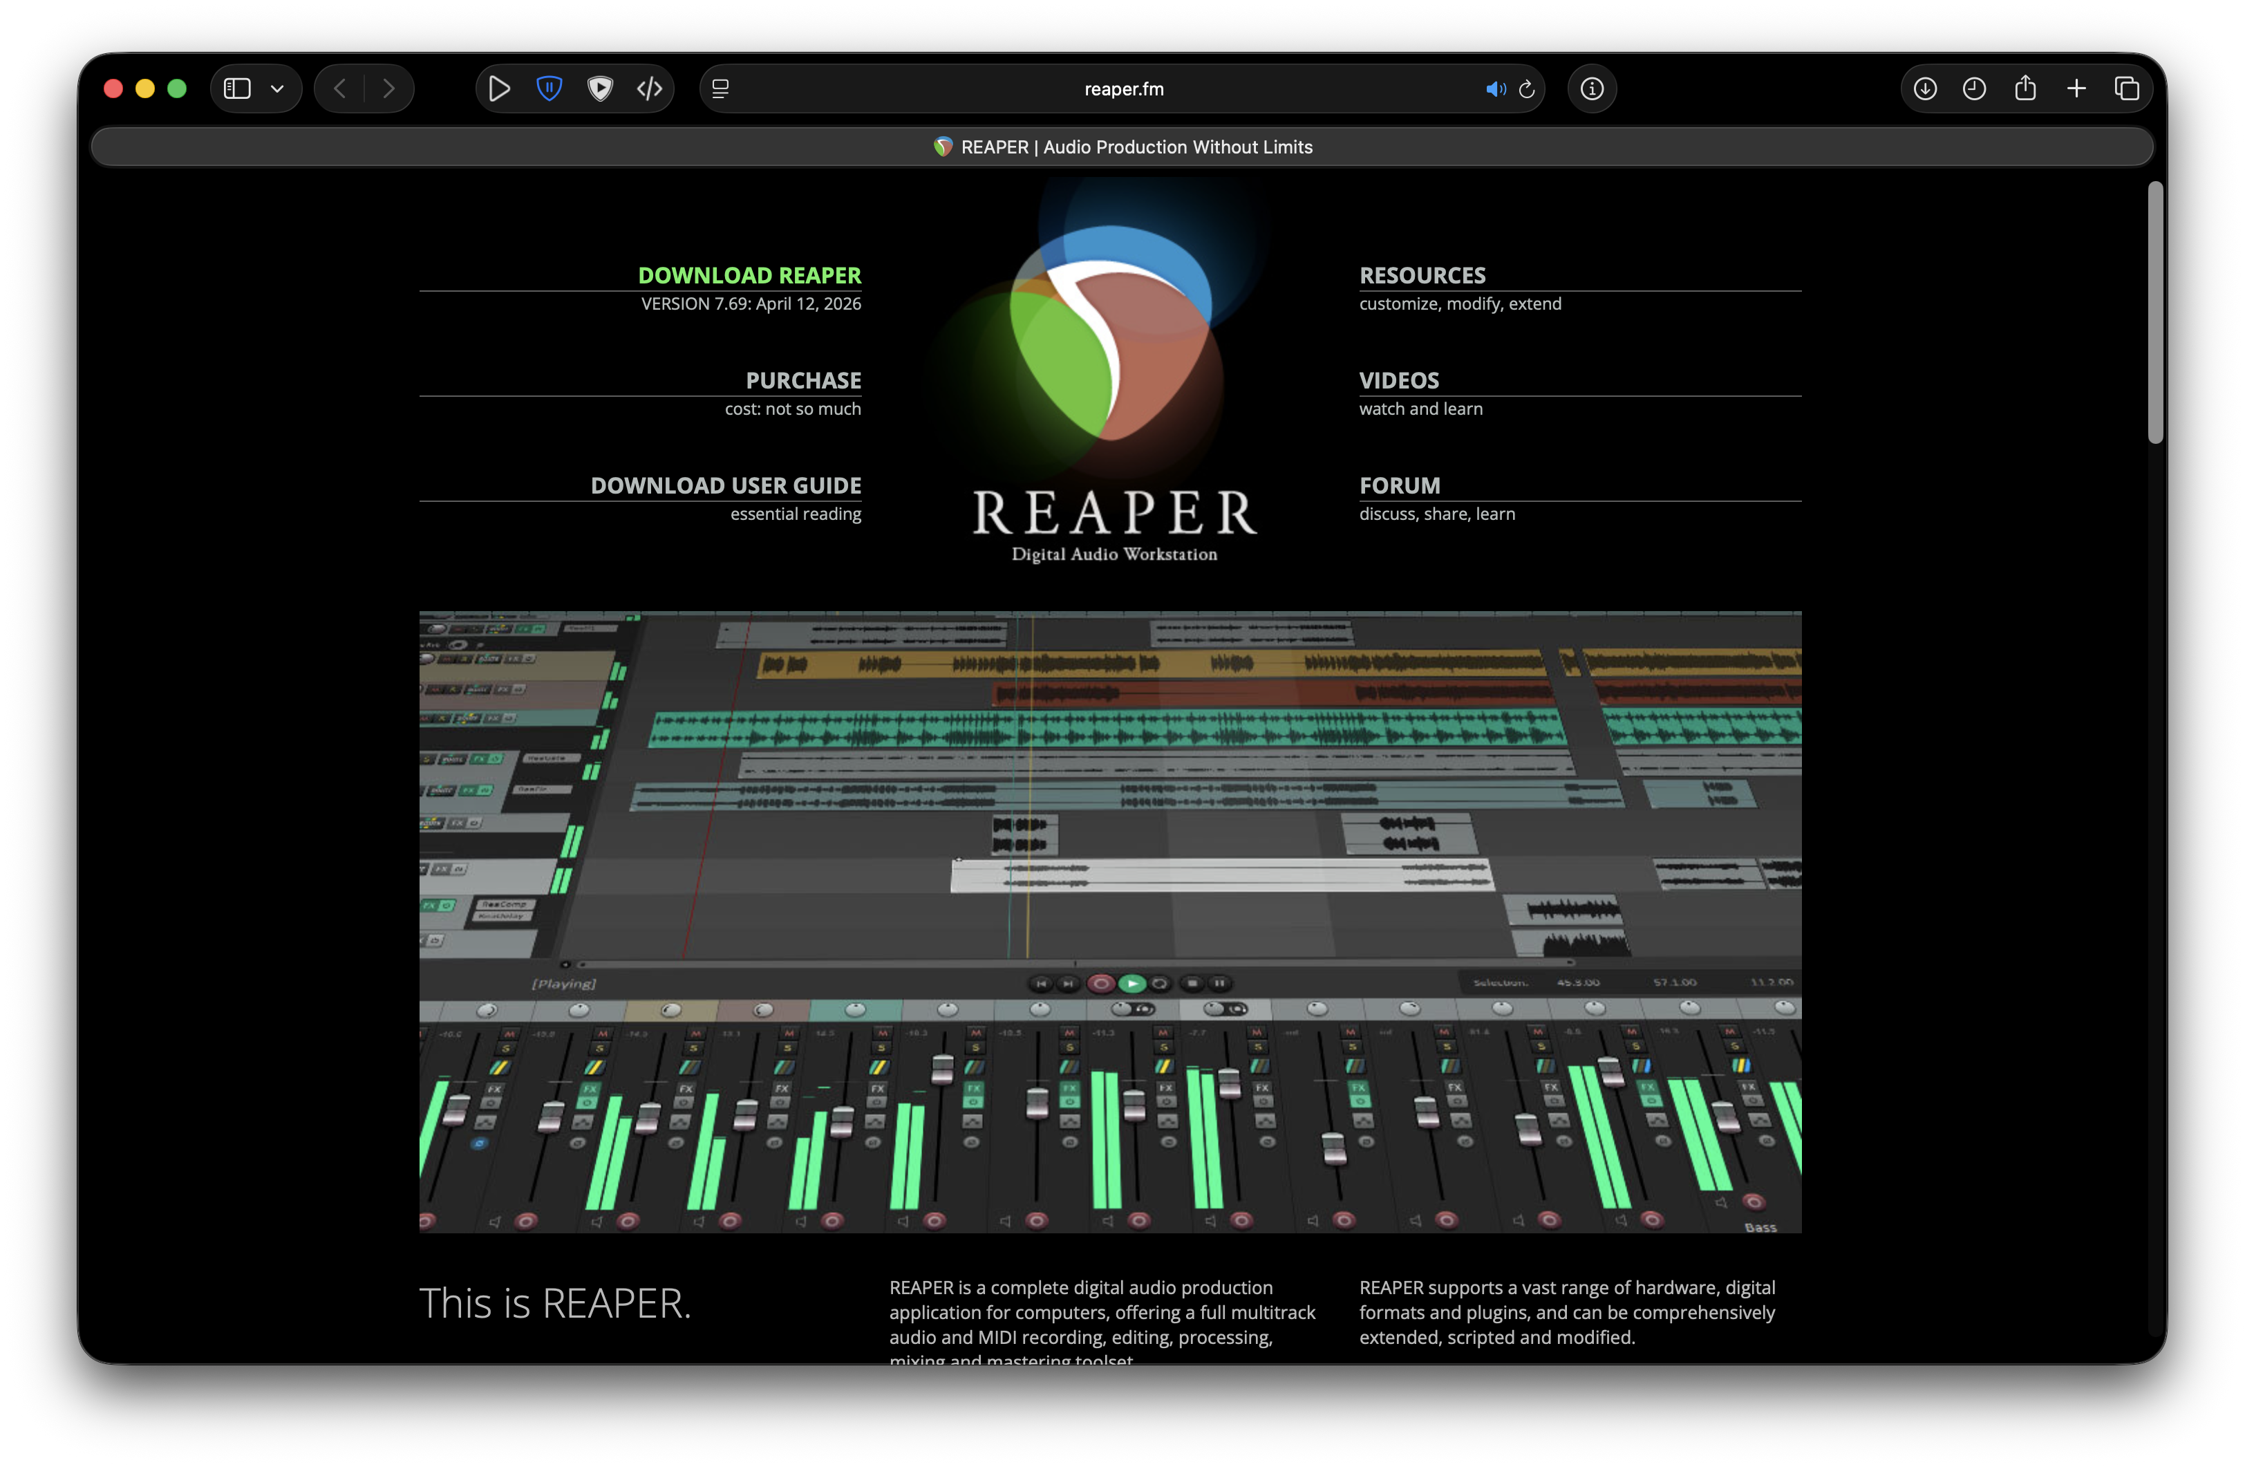Image resolution: width=2245 pixels, height=1467 pixels.
Task: Open the sidebar options chevron
Action: click(277, 88)
